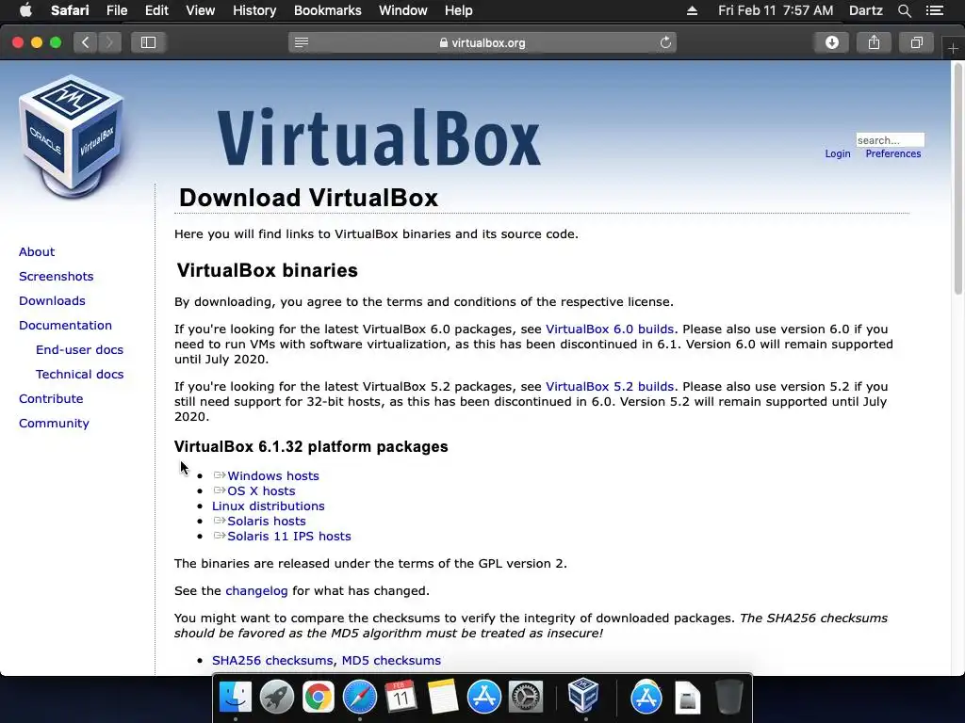The width and height of the screenshot is (965, 723).
Task: Toggle the Safari sidebar button
Action: (x=148, y=42)
